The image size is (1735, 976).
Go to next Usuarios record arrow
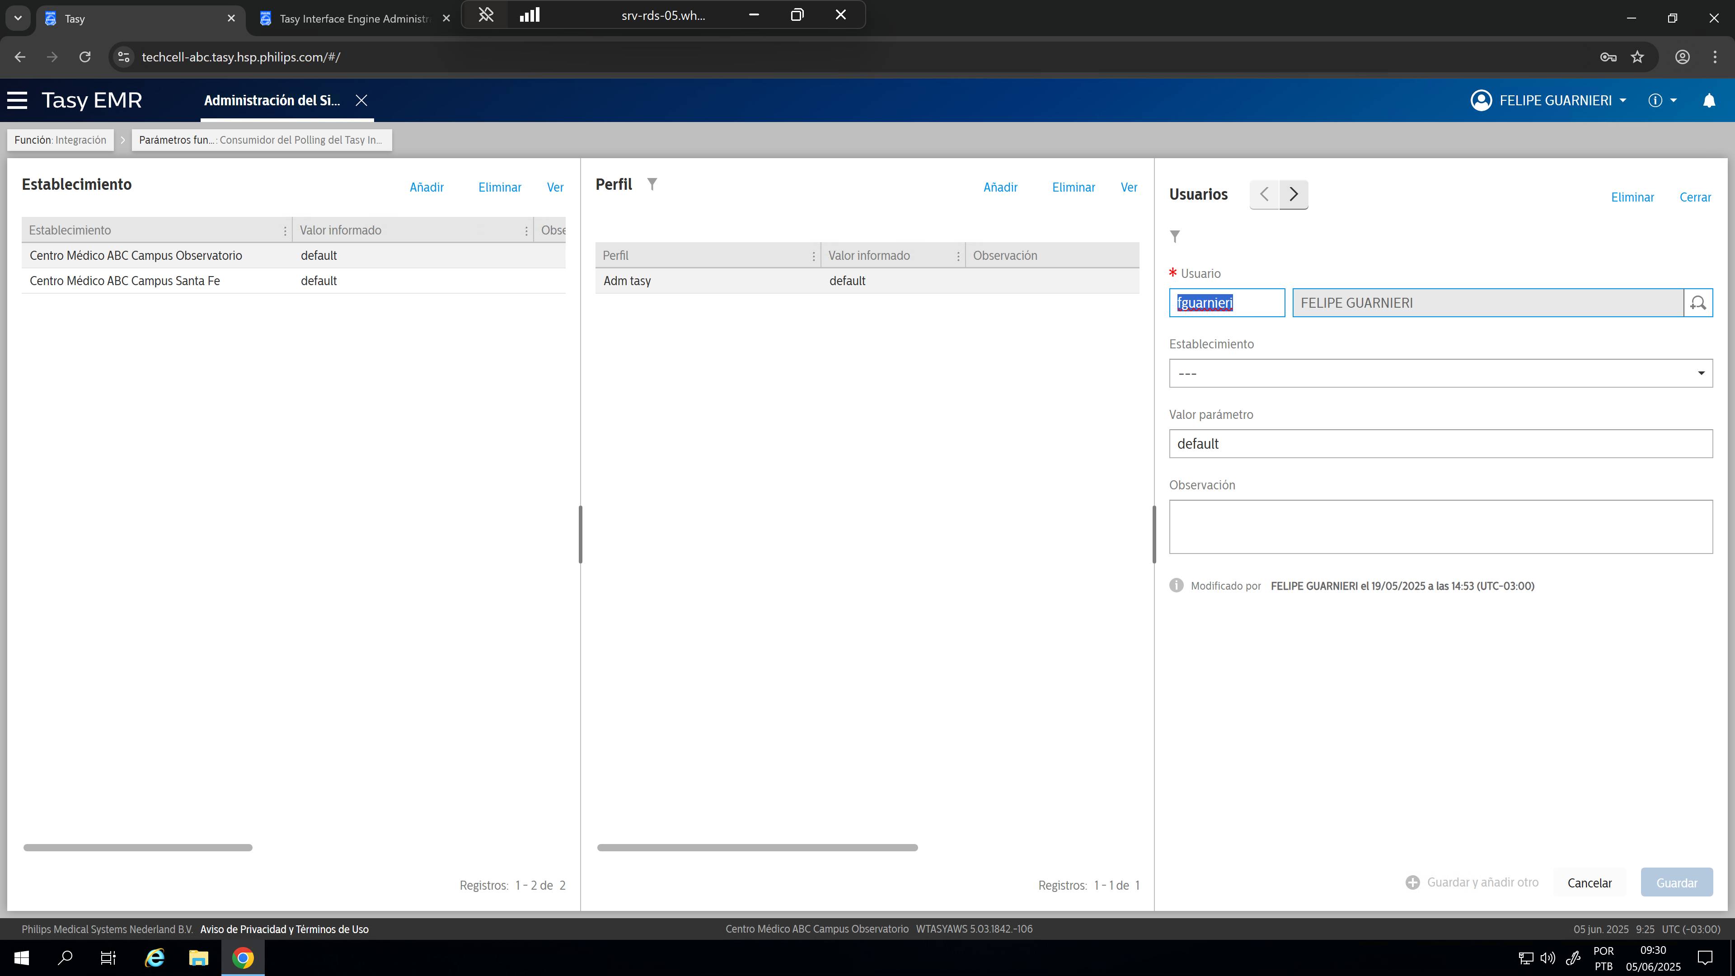point(1294,195)
